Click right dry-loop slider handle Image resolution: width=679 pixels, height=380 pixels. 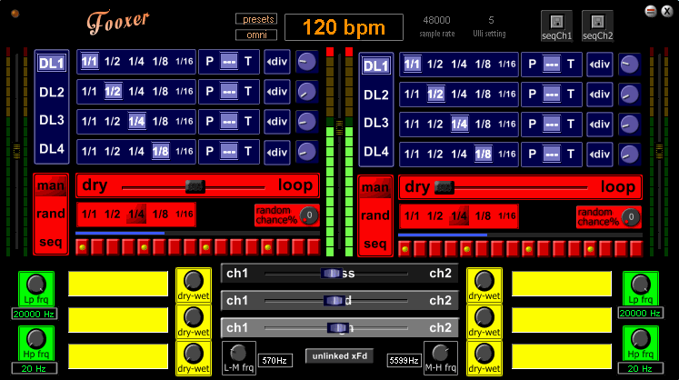pos(444,187)
